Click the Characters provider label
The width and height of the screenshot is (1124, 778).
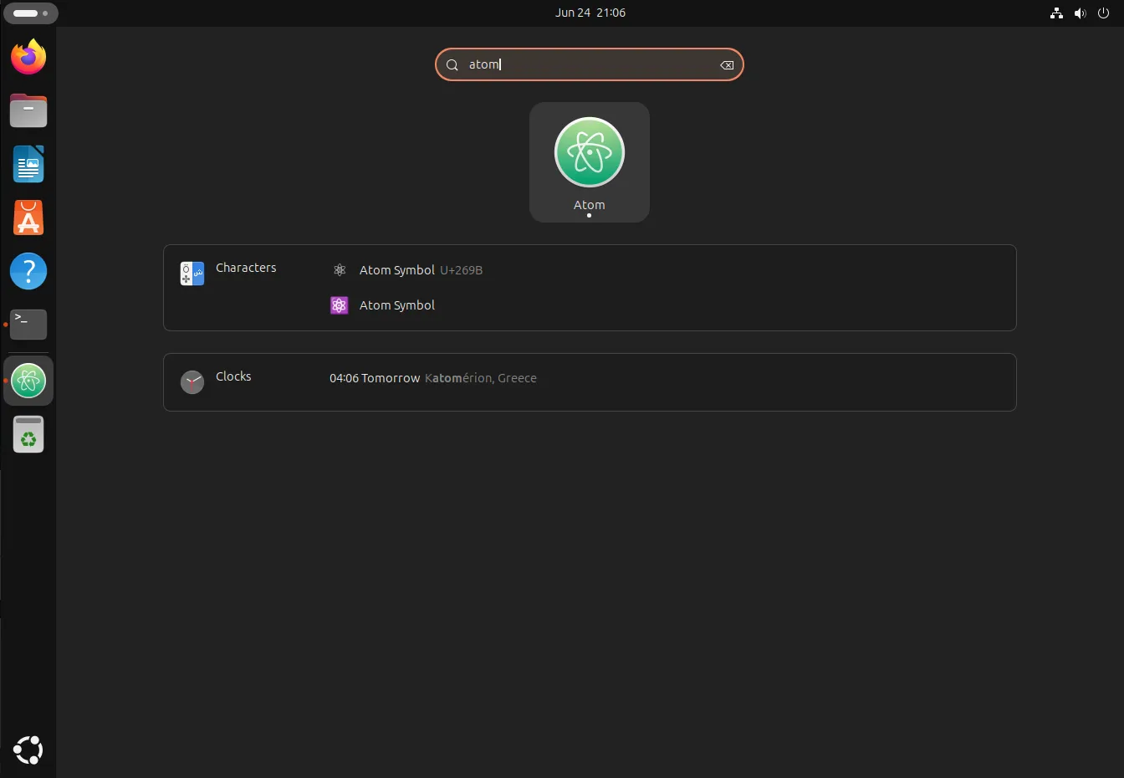[246, 268]
